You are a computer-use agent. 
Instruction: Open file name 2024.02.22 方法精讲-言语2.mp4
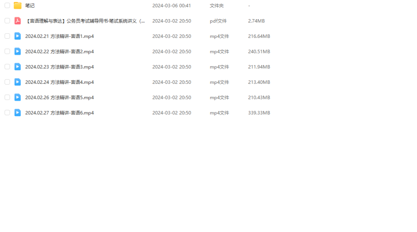pos(59,52)
